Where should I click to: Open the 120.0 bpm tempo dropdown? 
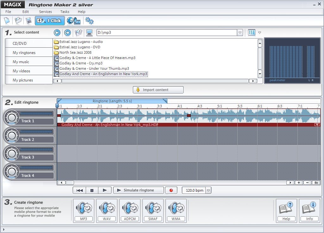209,190
